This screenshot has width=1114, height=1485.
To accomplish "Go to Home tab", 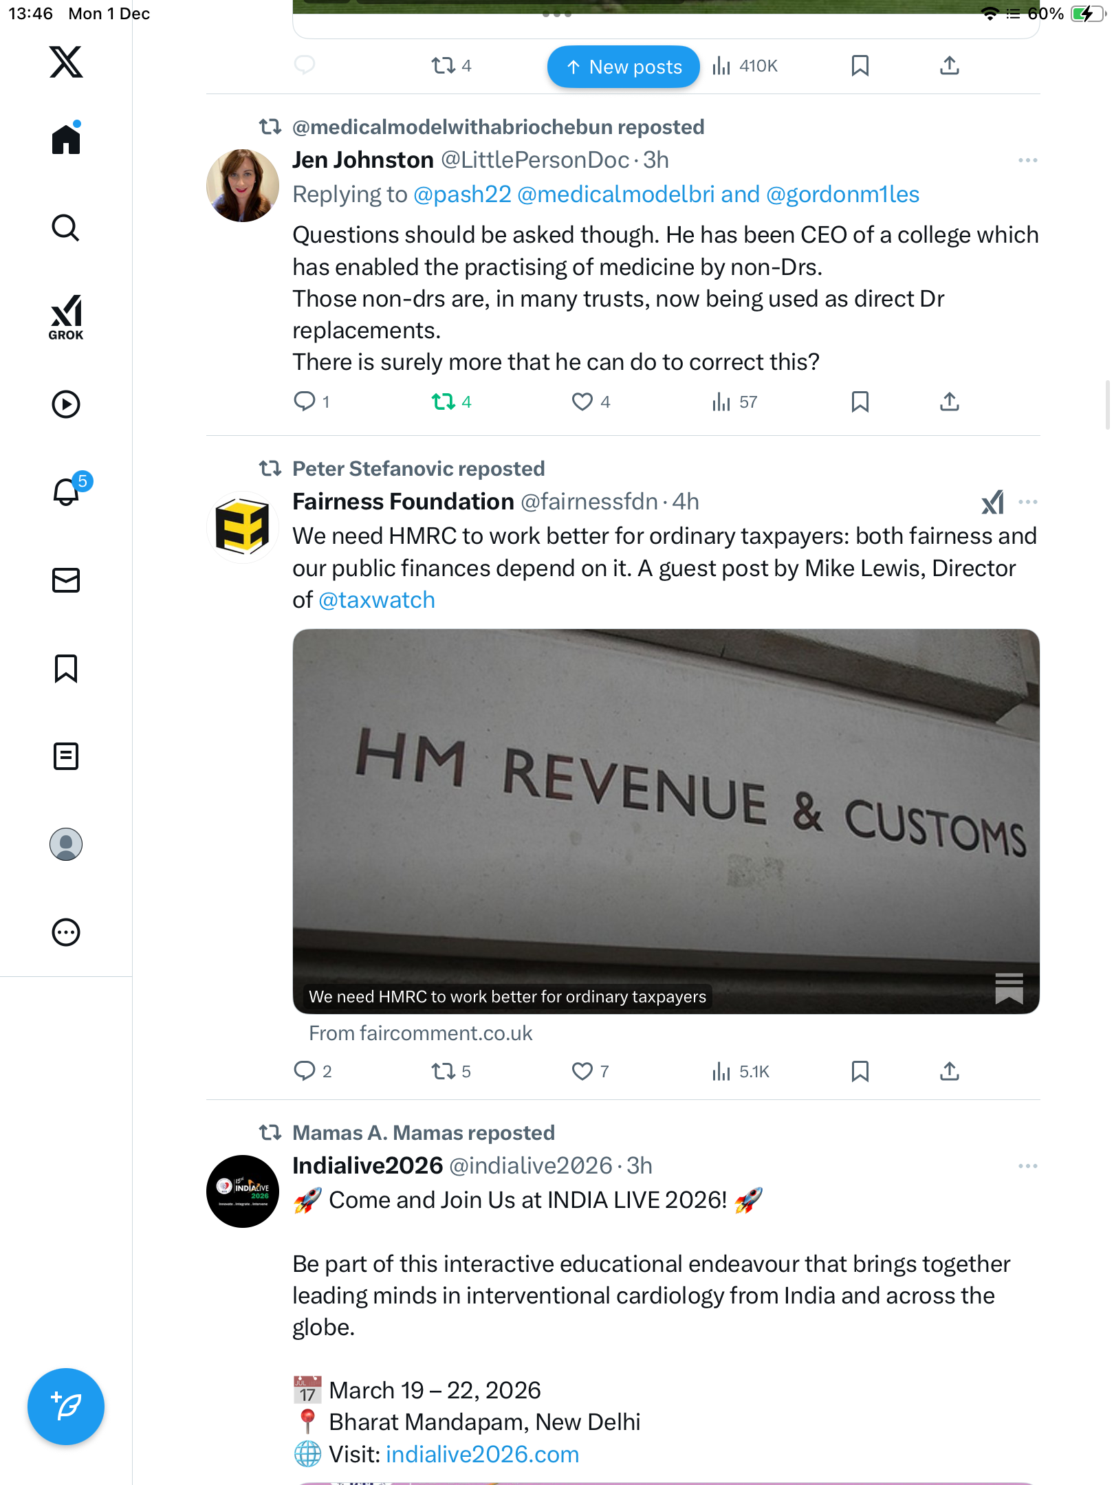I will click(x=66, y=140).
